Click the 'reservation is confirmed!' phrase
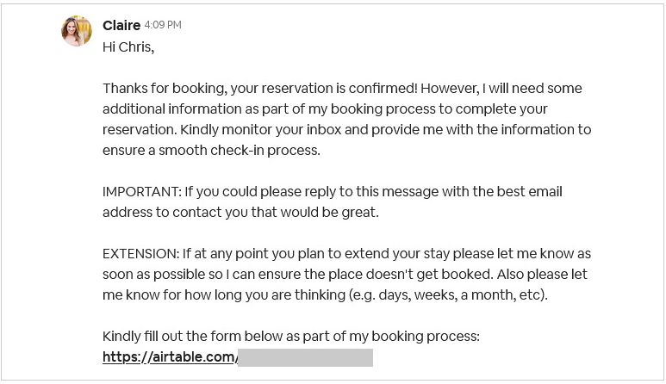The image size is (666, 384). [339, 89]
